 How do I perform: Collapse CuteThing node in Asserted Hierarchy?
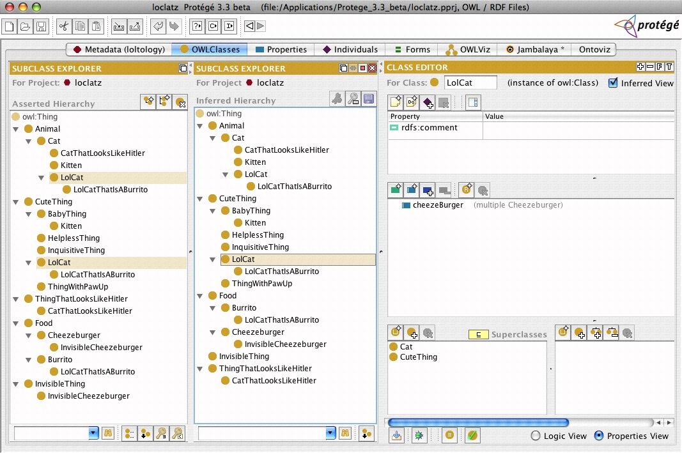[x=15, y=202]
